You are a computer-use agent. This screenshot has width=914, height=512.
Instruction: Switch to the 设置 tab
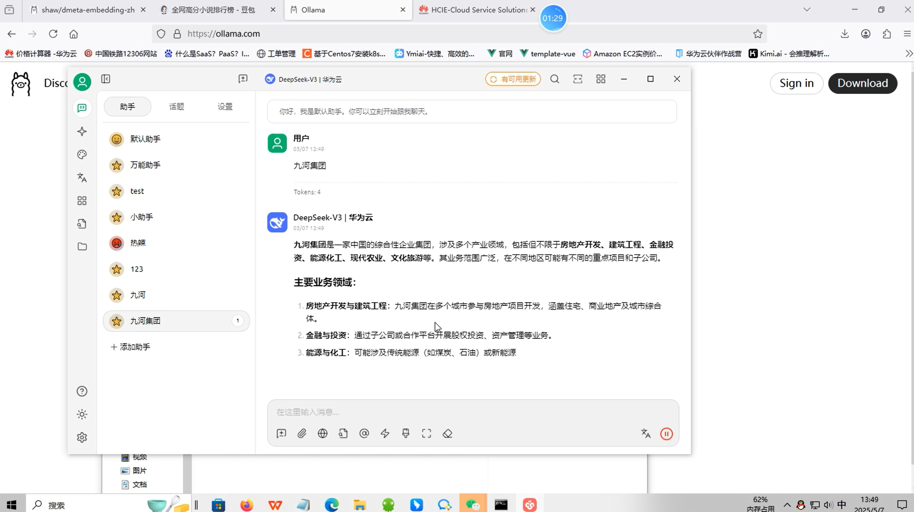tap(225, 107)
